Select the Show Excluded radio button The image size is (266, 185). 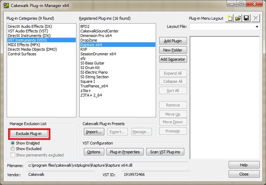(x=13, y=149)
